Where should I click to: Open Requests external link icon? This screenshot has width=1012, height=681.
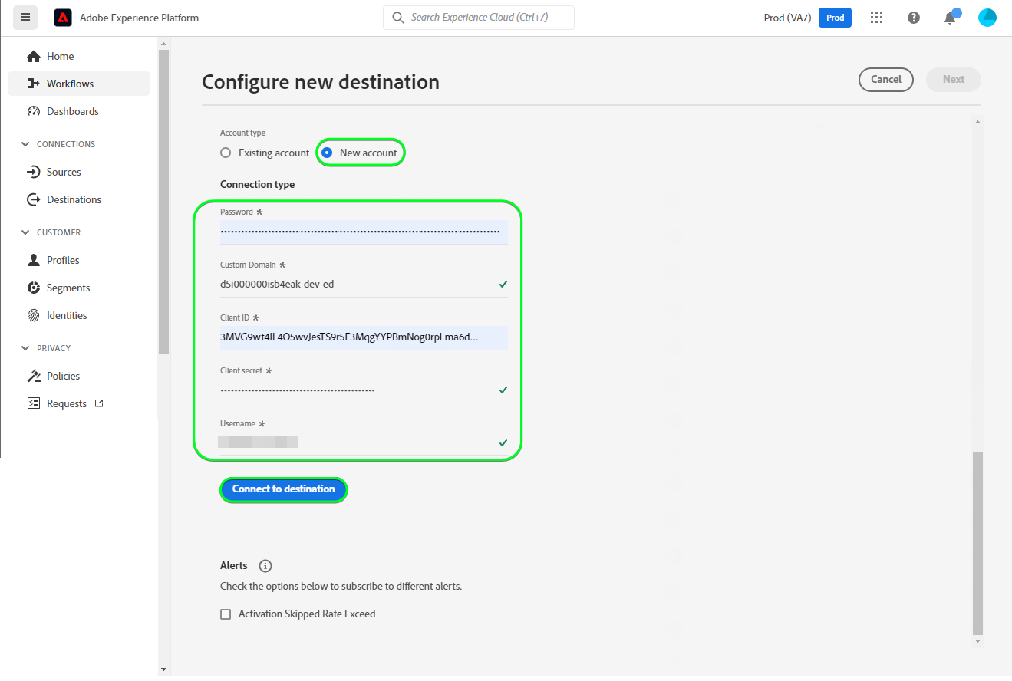click(99, 403)
